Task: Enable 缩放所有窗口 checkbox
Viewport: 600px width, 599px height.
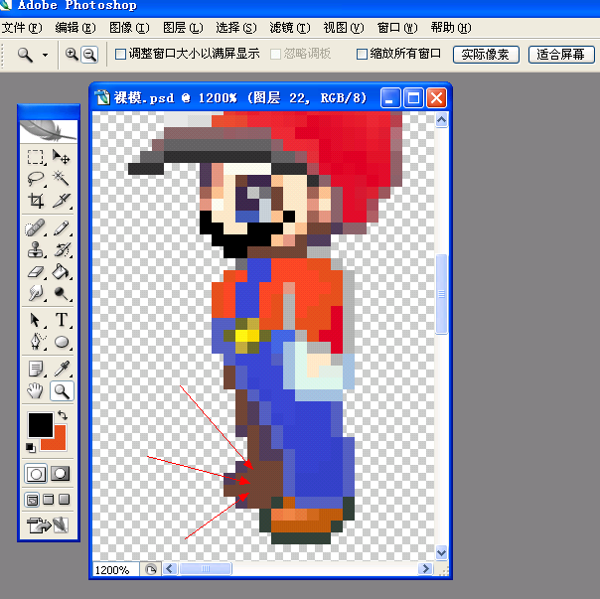Action: [x=362, y=54]
